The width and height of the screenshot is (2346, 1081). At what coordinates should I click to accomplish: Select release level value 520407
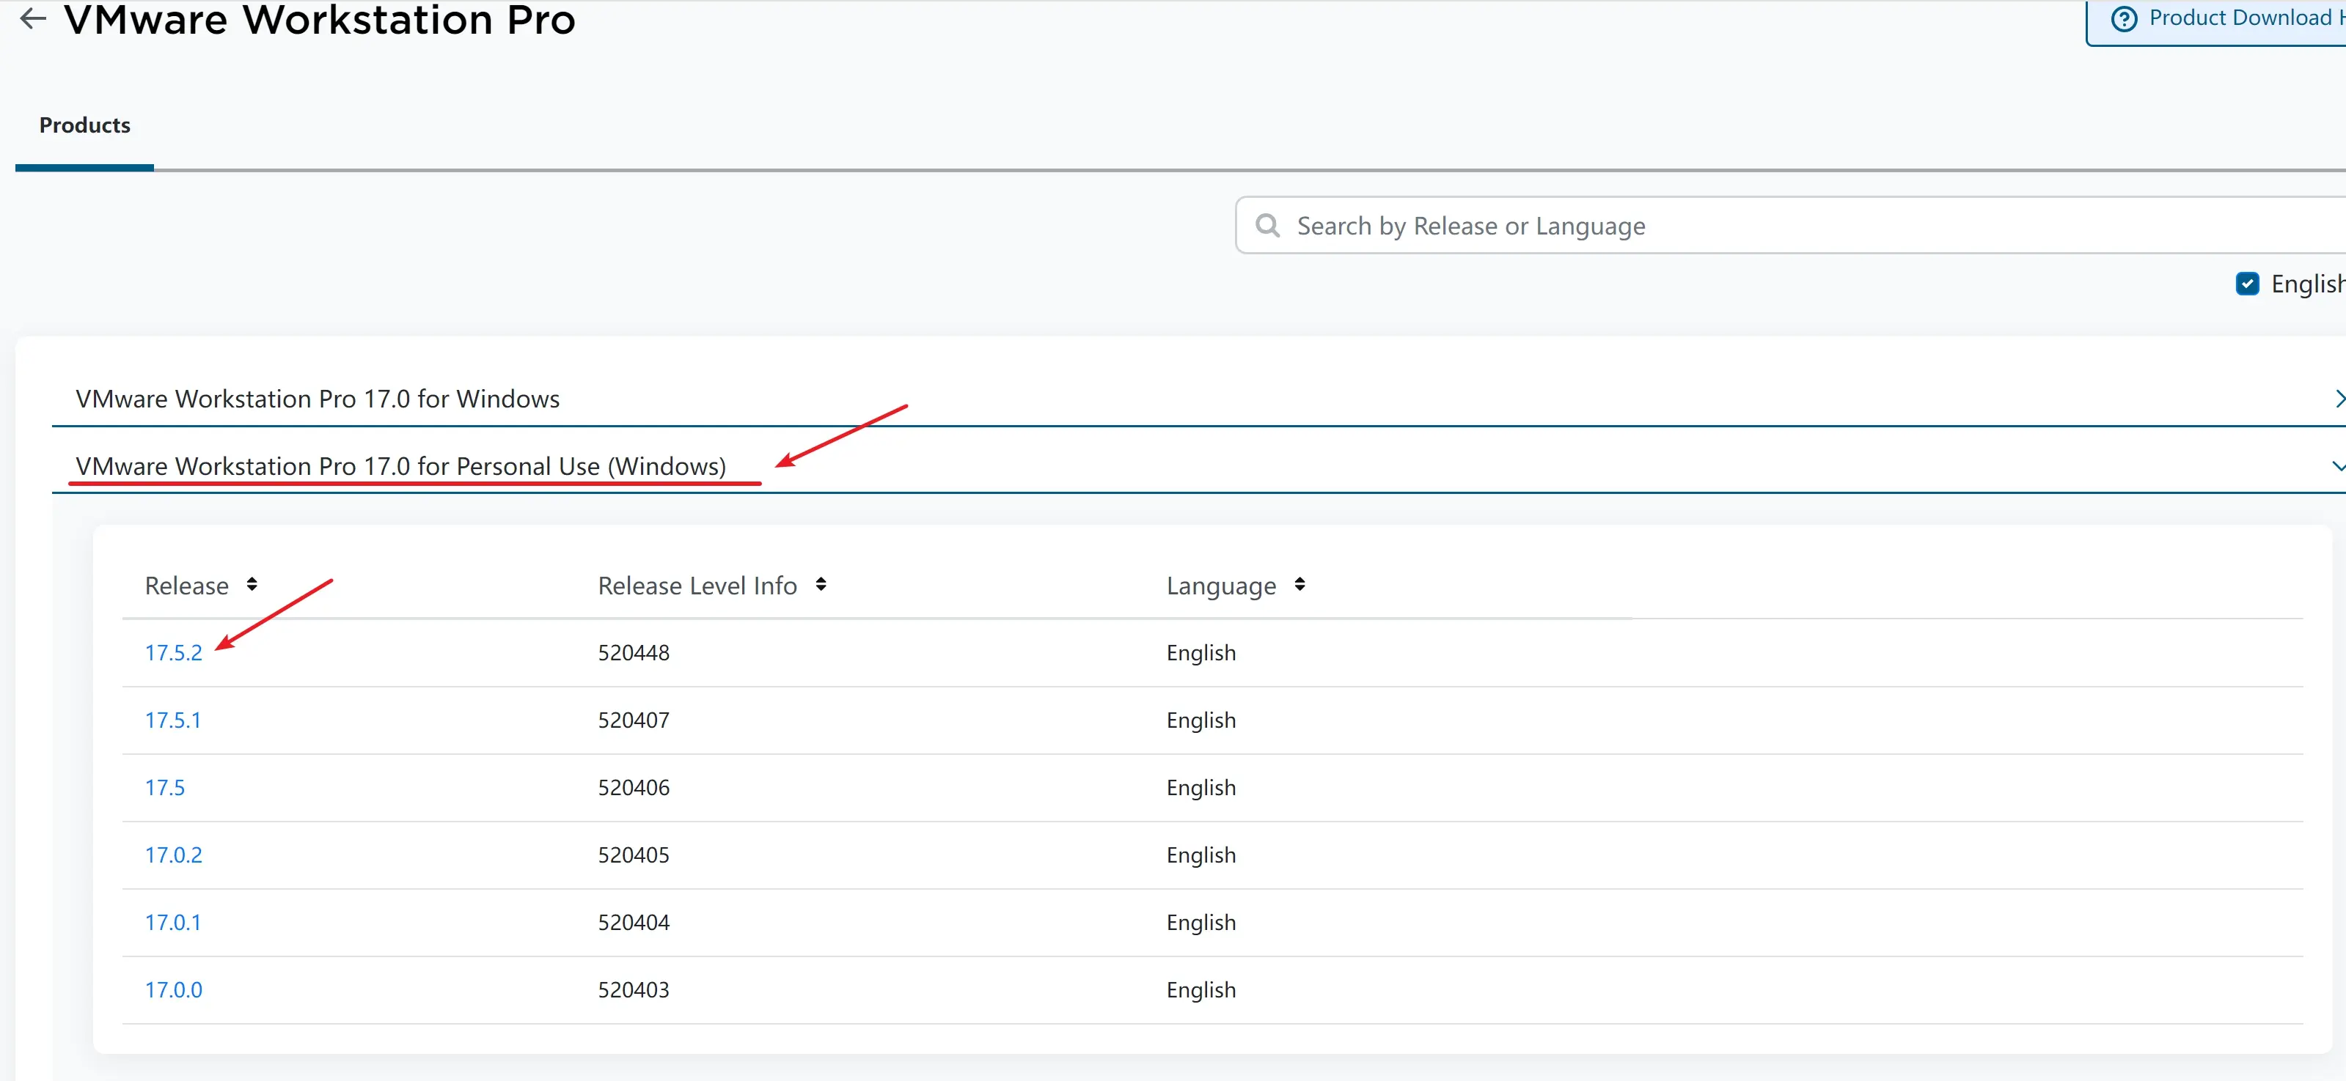click(x=633, y=720)
